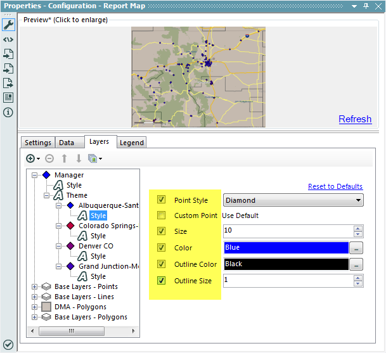Viewport: 386px width, 353px height.
Task: Toggle the Color checkbox
Action: point(161,247)
